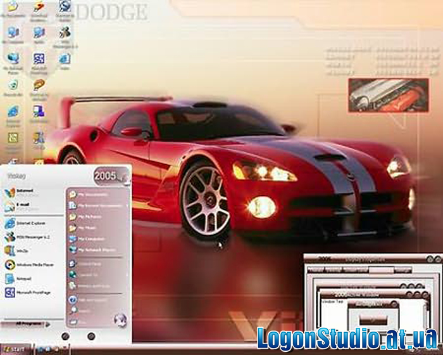Viewport: 443px width, 355px height.
Task: Open Notepad from the start menu
Action: (18, 278)
